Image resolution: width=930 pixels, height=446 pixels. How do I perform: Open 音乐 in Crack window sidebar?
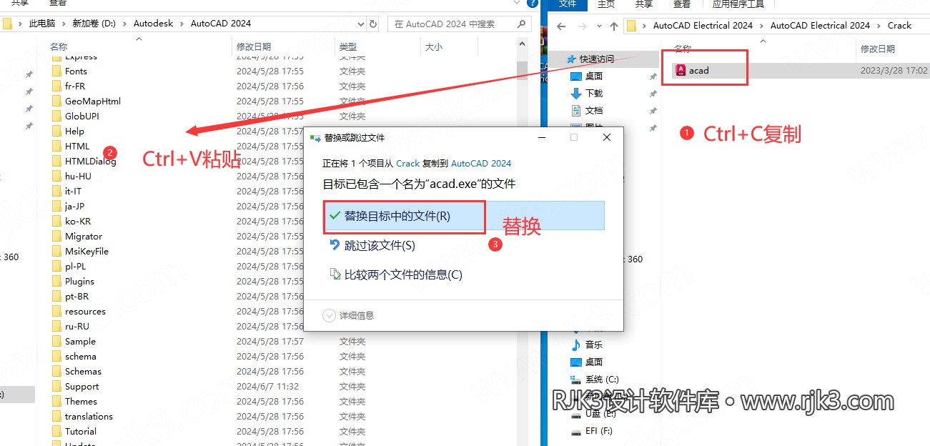coord(594,345)
